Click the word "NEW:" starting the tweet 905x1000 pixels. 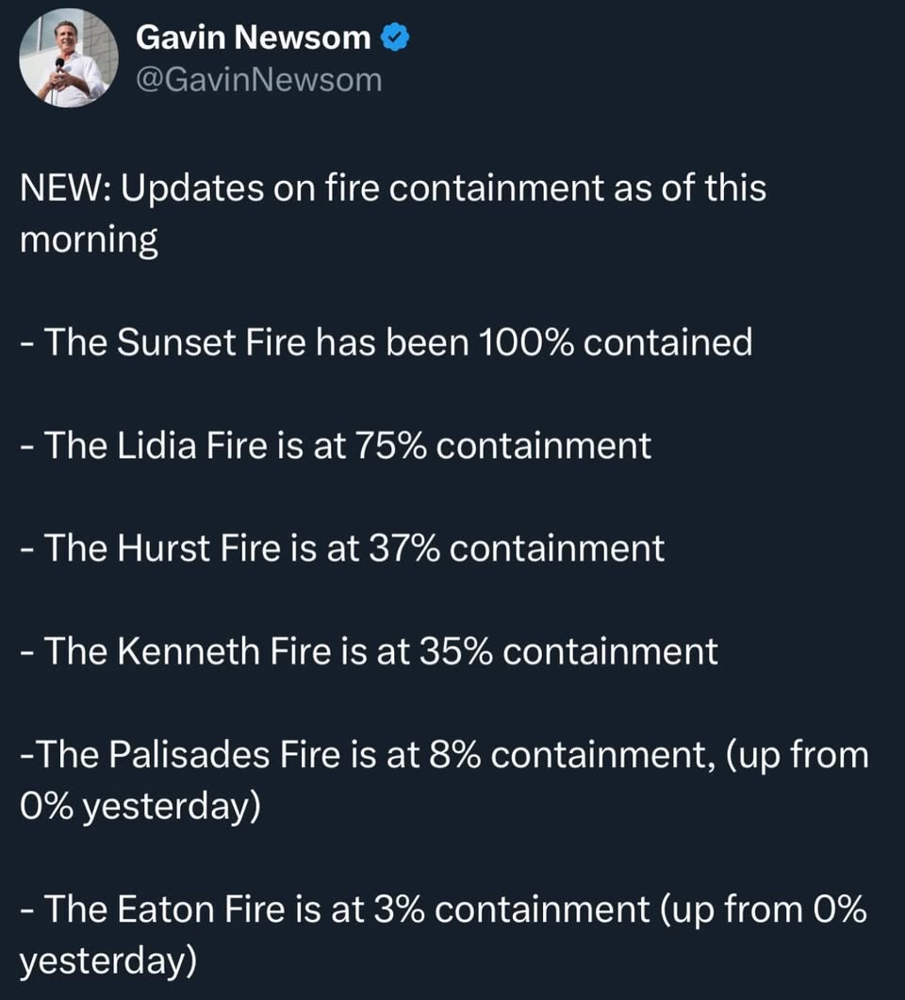coord(63,189)
